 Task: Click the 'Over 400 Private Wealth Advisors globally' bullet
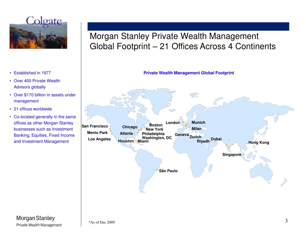tap(37, 84)
